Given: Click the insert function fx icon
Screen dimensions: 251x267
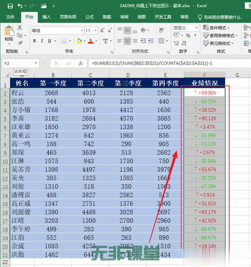Looking at the screenshot, I should coord(80,64).
